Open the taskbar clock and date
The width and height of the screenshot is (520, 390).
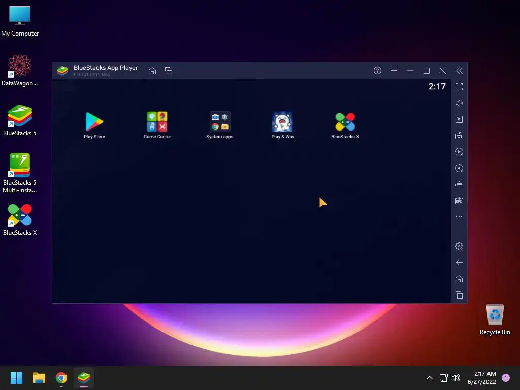482,378
